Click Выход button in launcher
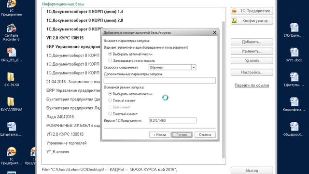Screen dimensions: 309x174 tap(252, 170)
